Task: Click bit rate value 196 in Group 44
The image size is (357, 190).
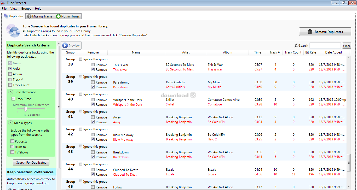Action: pos(311,174)
